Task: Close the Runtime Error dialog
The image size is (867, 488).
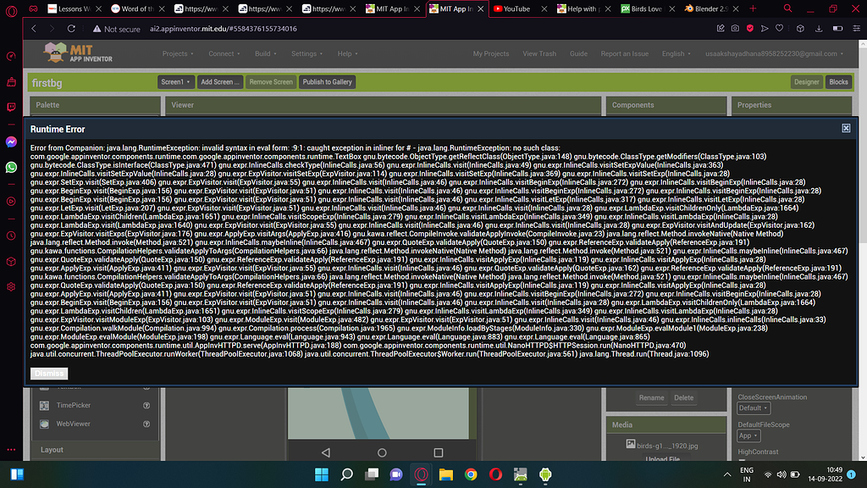Action: coord(846,128)
